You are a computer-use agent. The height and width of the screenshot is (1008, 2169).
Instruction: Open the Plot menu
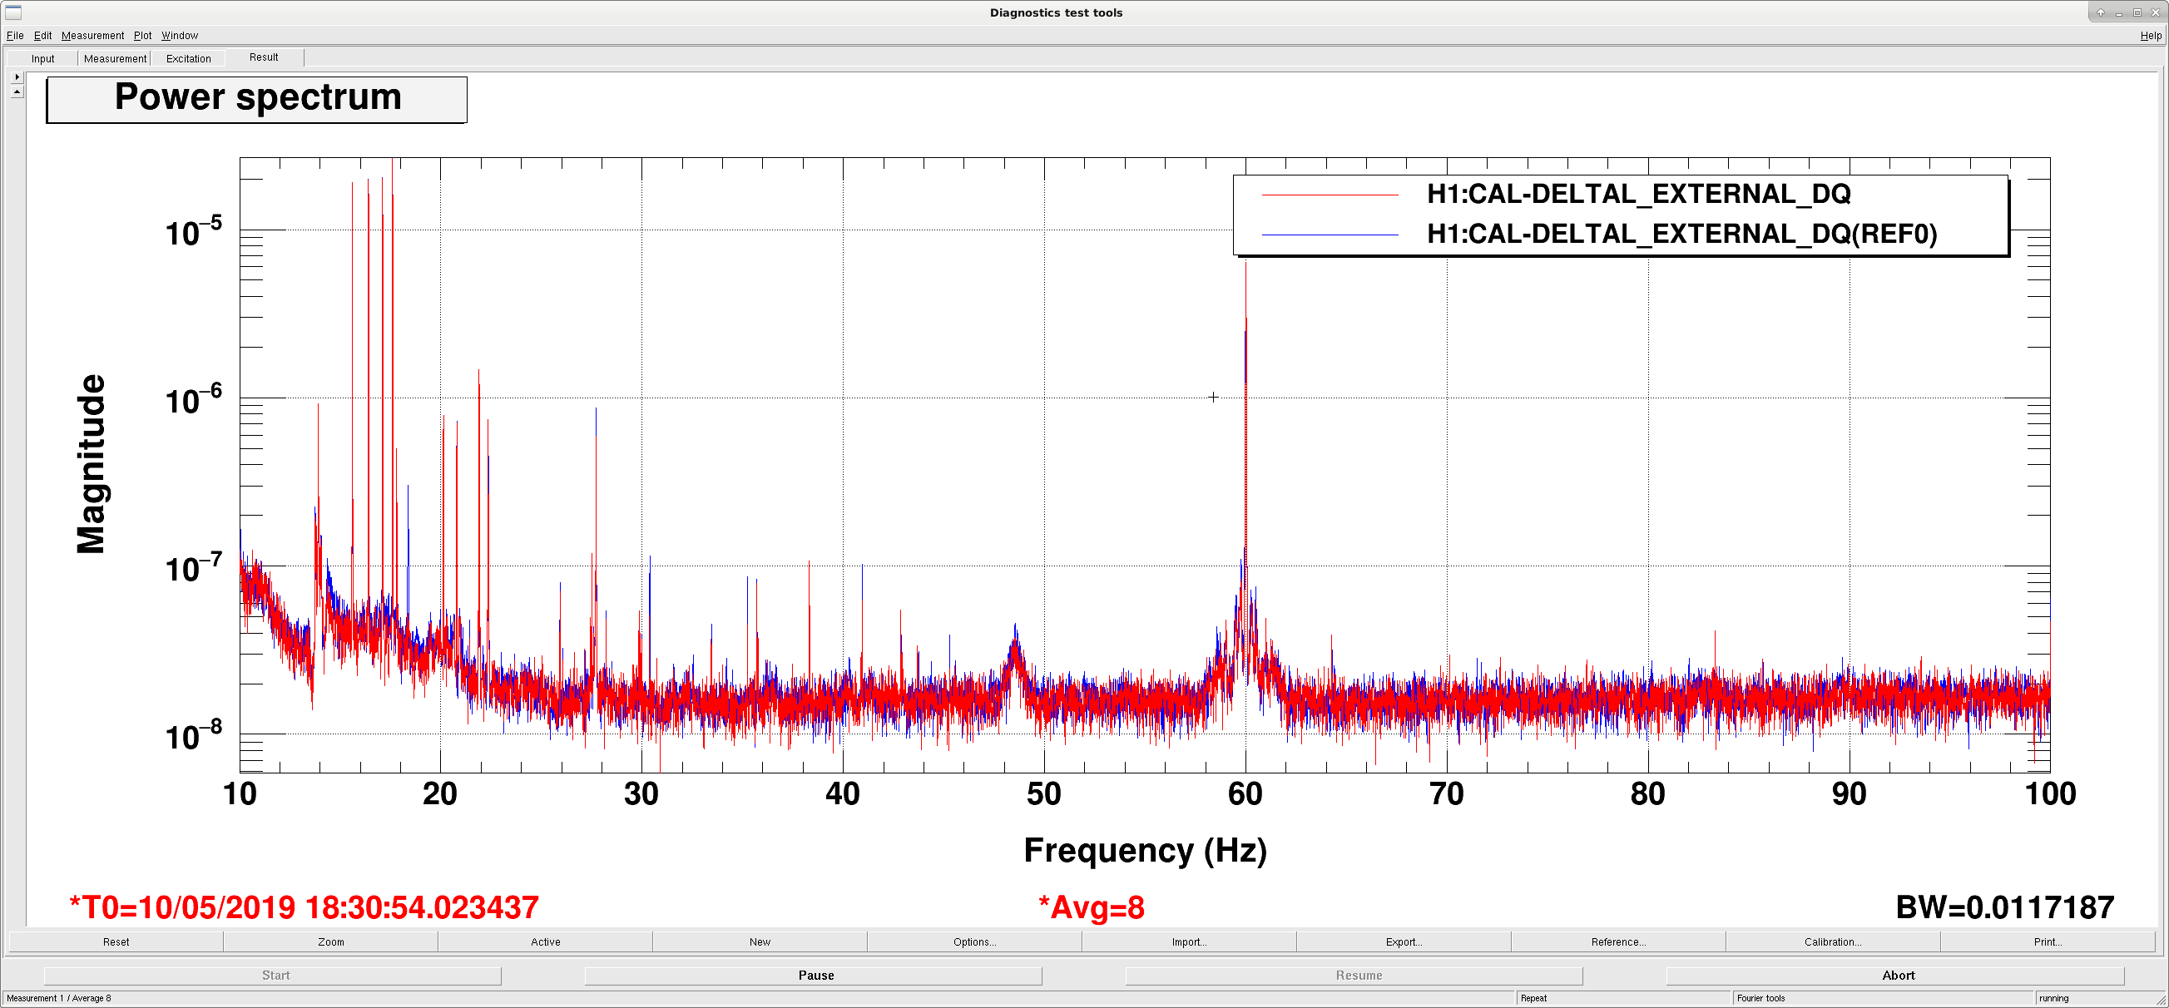142,35
